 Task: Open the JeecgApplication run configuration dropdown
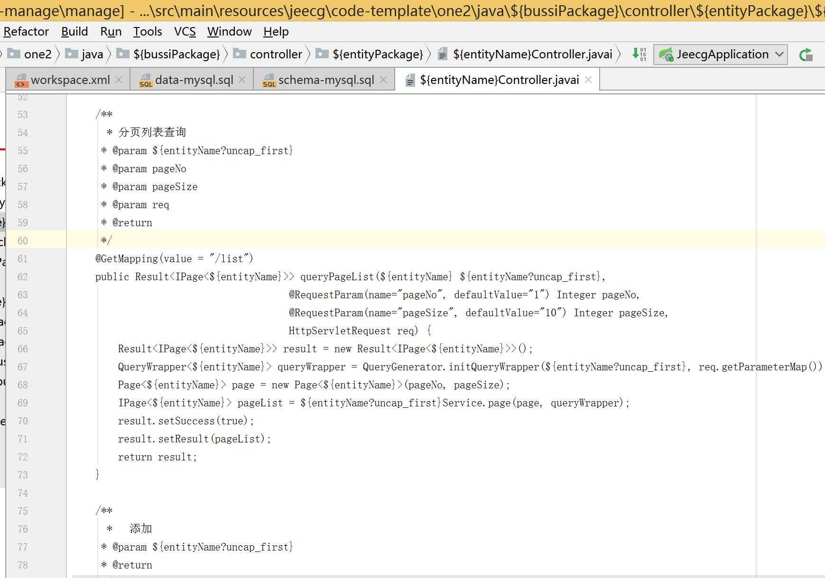click(x=721, y=55)
